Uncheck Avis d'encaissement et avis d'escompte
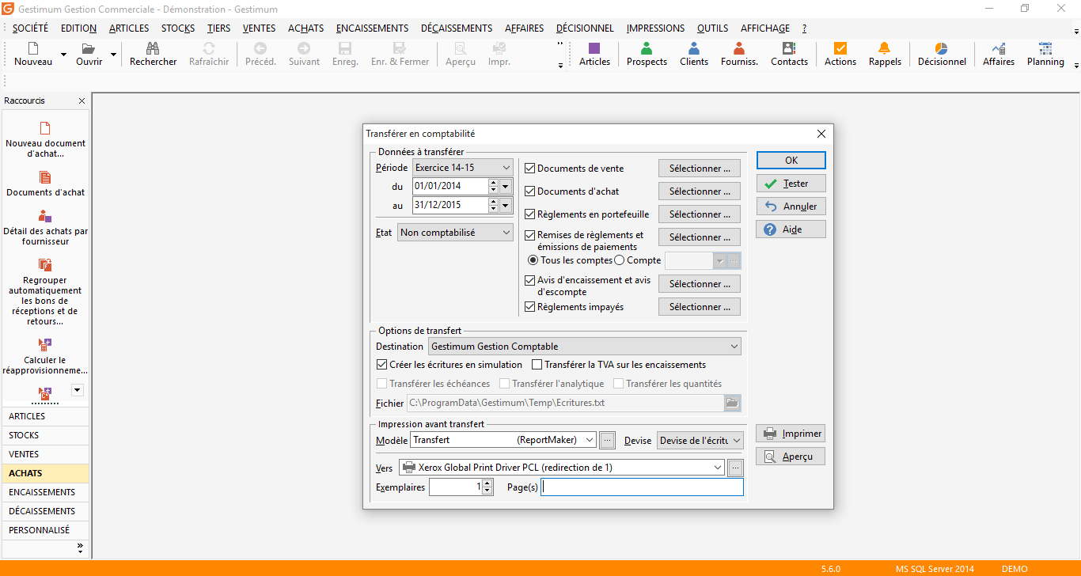The width and height of the screenshot is (1081, 576). pyautogui.click(x=530, y=280)
